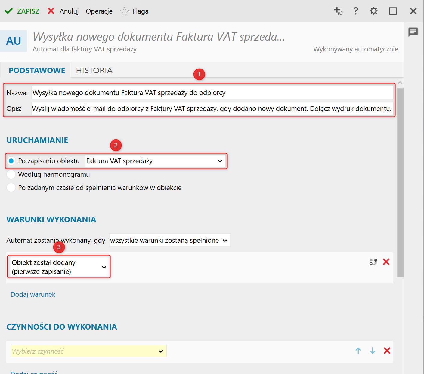This screenshot has width=424, height=374.
Task: Open the 'Wybierz czynność' action dropdown
Action: 88,351
